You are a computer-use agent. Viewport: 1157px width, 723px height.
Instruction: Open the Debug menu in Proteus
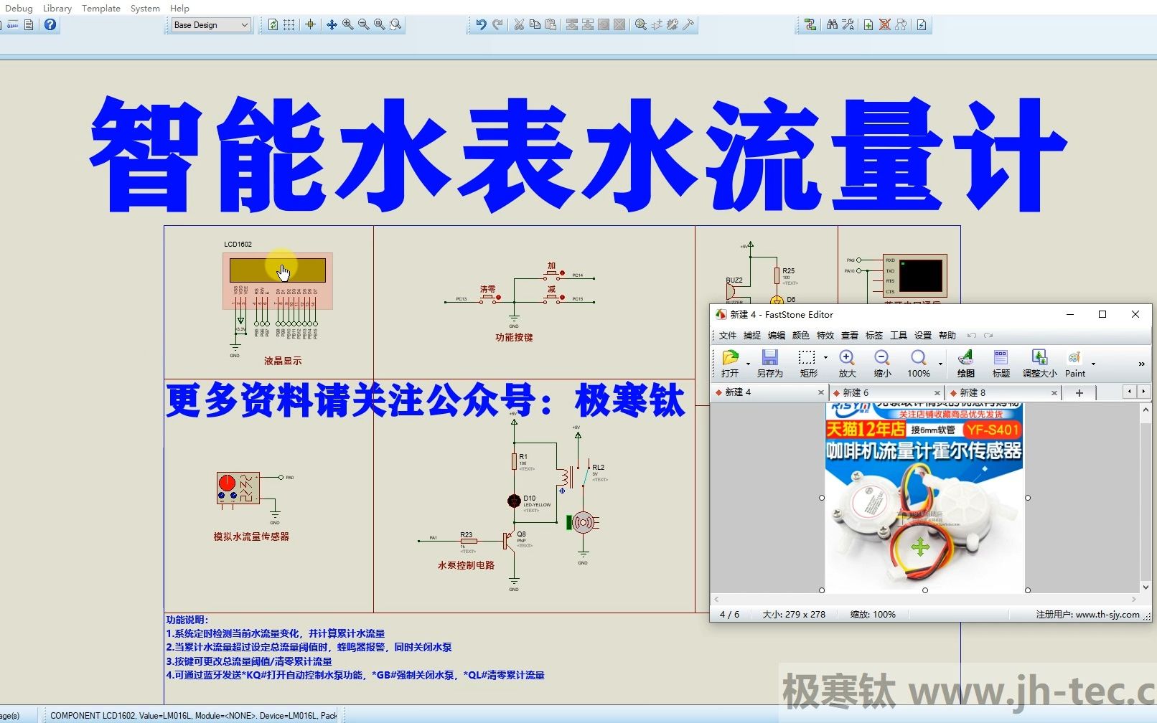click(19, 8)
